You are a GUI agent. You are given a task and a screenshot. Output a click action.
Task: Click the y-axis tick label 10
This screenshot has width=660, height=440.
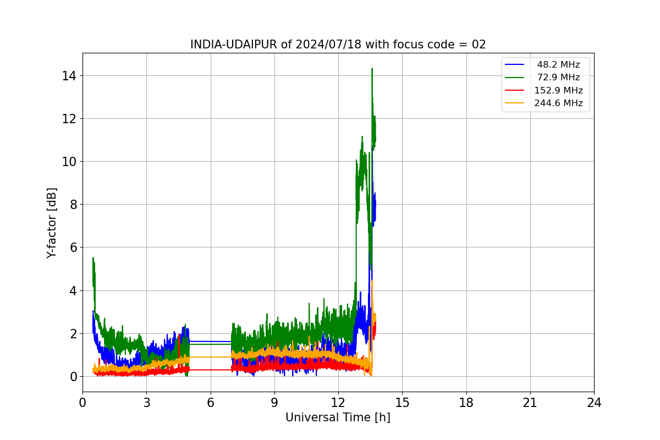69,161
